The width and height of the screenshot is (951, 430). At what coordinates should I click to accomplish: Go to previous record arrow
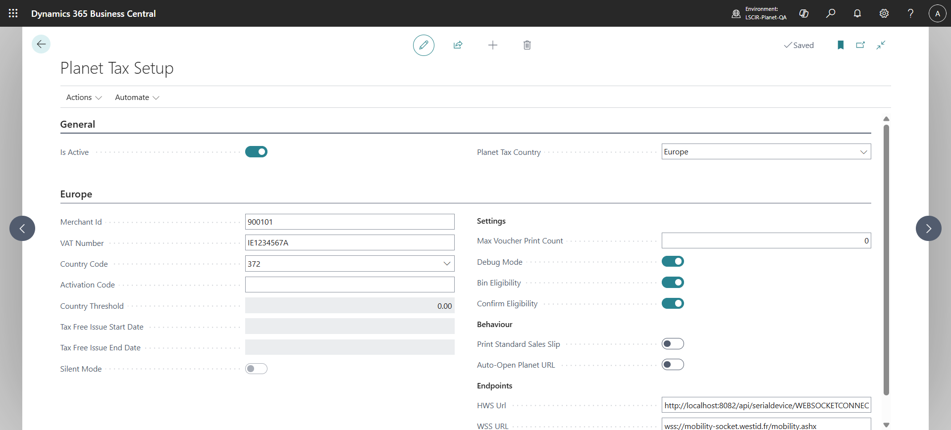[x=22, y=228]
